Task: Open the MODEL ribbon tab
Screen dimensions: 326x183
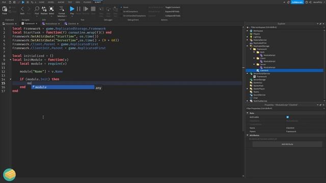Action: click(x=51, y=2)
